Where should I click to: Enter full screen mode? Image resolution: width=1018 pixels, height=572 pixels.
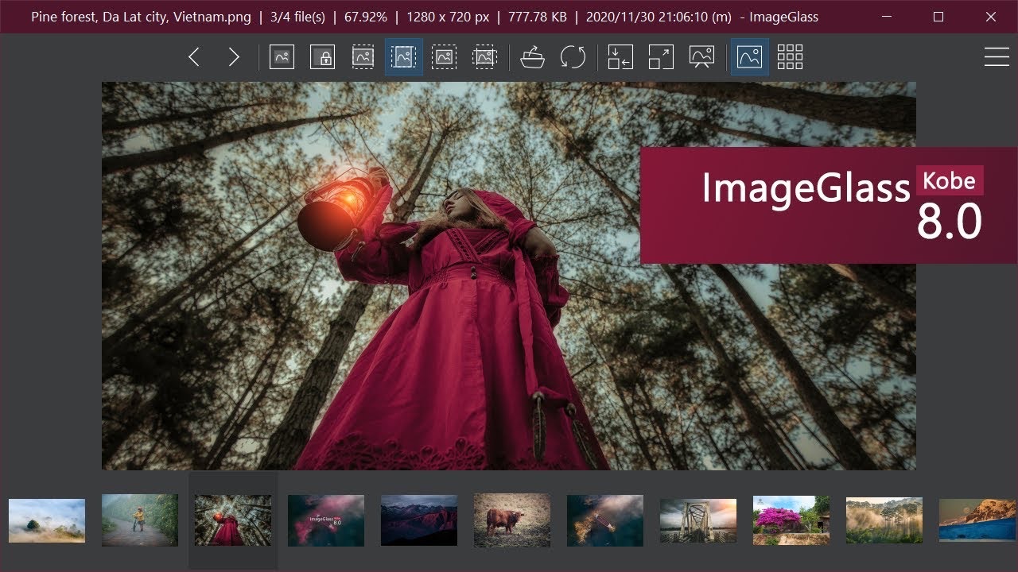[661, 57]
